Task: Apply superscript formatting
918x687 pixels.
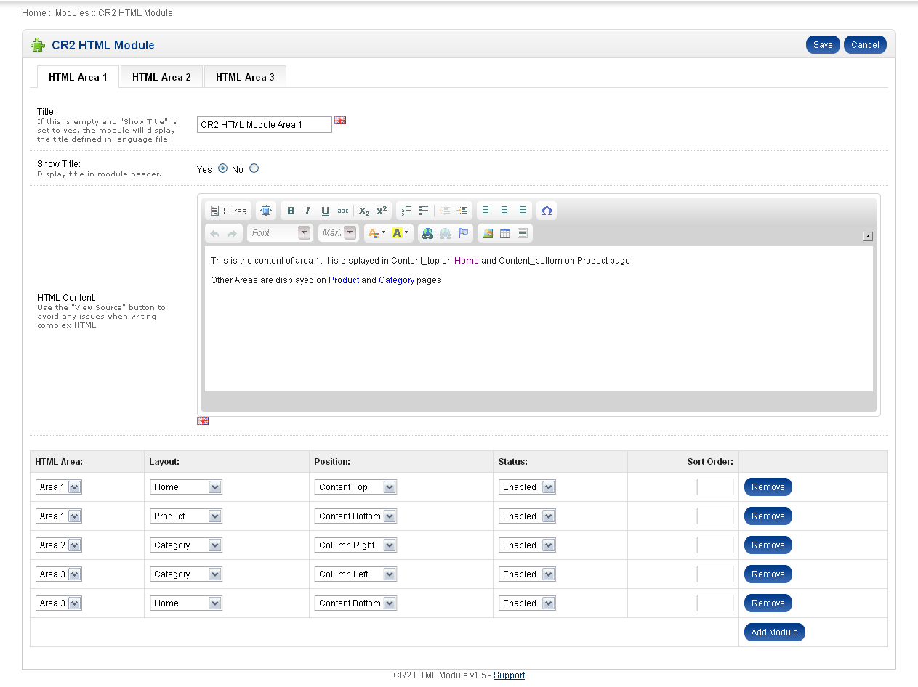Action: [x=382, y=211]
